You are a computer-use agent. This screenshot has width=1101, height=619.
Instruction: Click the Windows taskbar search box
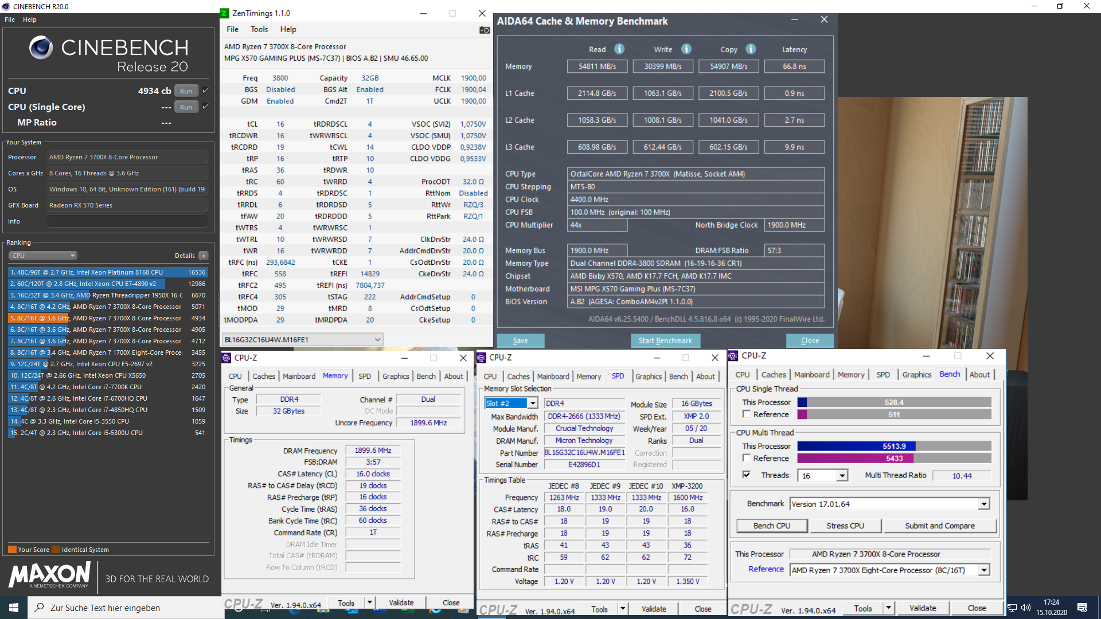click(x=126, y=608)
